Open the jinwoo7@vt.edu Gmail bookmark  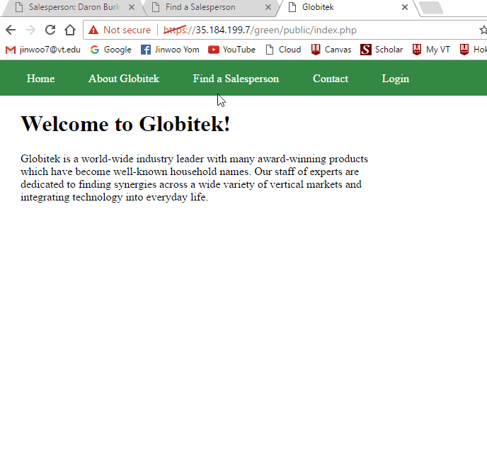coord(43,50)
